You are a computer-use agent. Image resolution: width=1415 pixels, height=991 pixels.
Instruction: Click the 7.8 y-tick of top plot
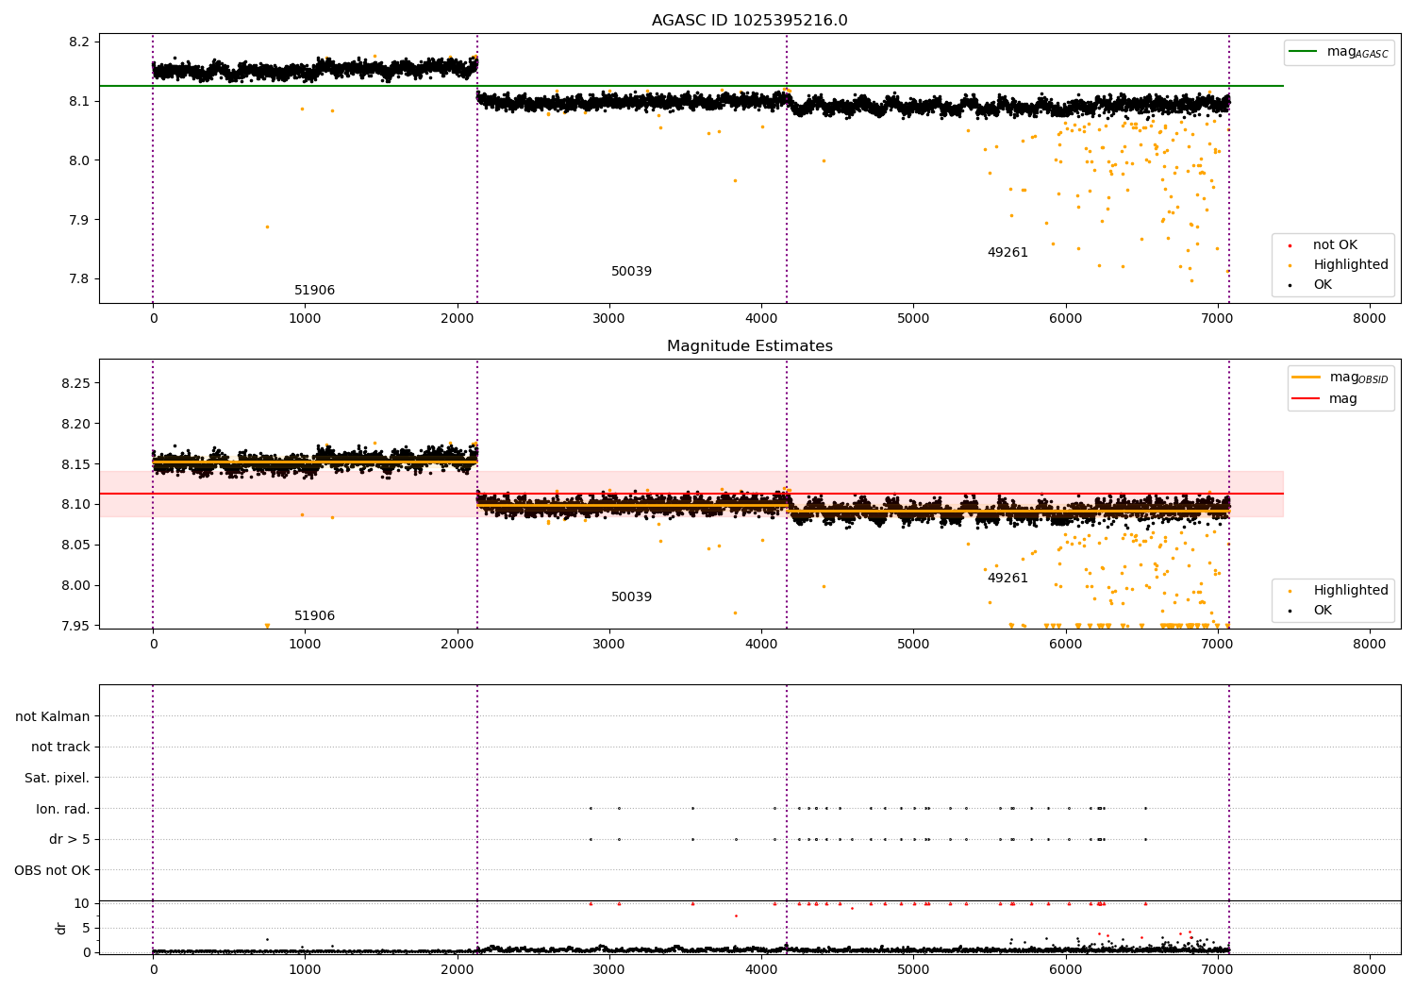coord(79,279)
